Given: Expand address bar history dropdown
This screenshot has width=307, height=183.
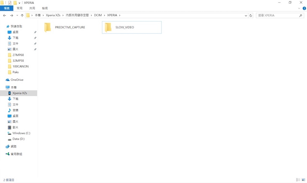Looking at the screenshot, I should pyautogui.click(x=246, y=15).
